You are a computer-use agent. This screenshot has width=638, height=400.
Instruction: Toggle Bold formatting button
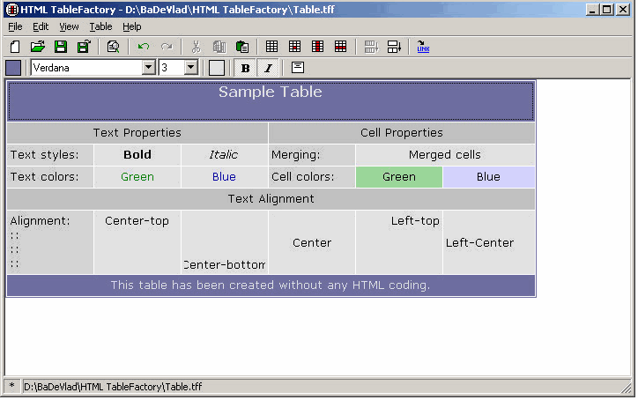click(245, 68)
